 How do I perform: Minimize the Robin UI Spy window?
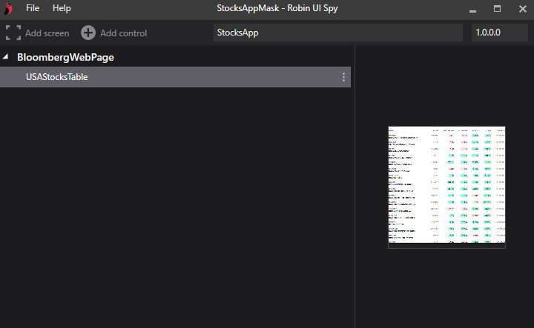click(x=473, y=9)
